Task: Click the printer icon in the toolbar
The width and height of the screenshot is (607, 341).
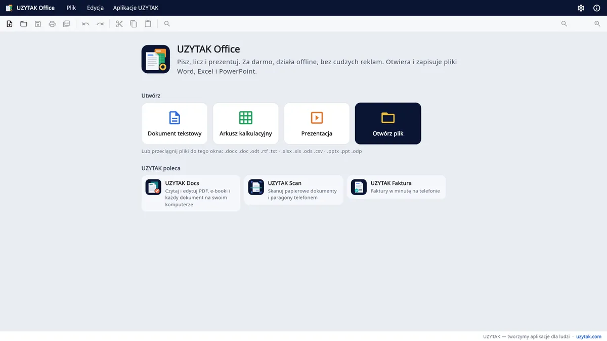Action: (x=52, y=24)
